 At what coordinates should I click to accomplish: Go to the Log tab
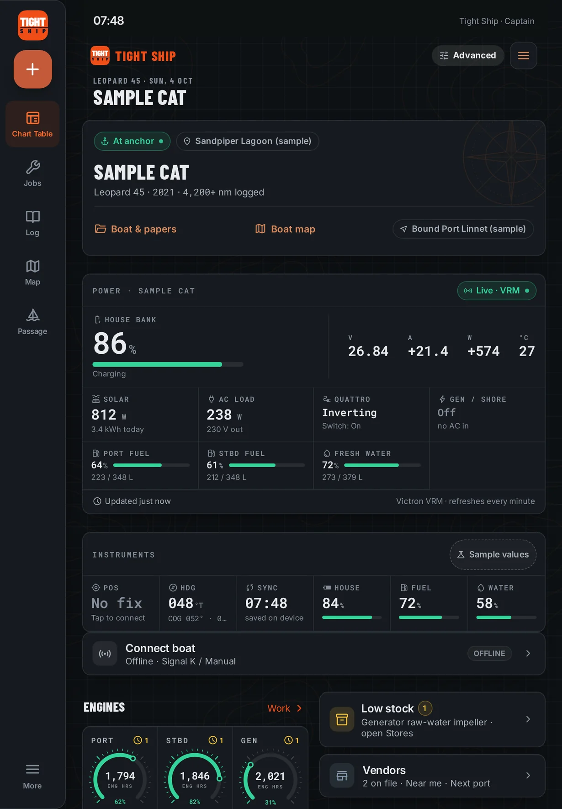(x=32, y=223)
